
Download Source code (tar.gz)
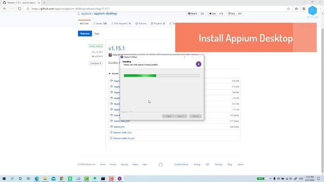tap(124, 138)
